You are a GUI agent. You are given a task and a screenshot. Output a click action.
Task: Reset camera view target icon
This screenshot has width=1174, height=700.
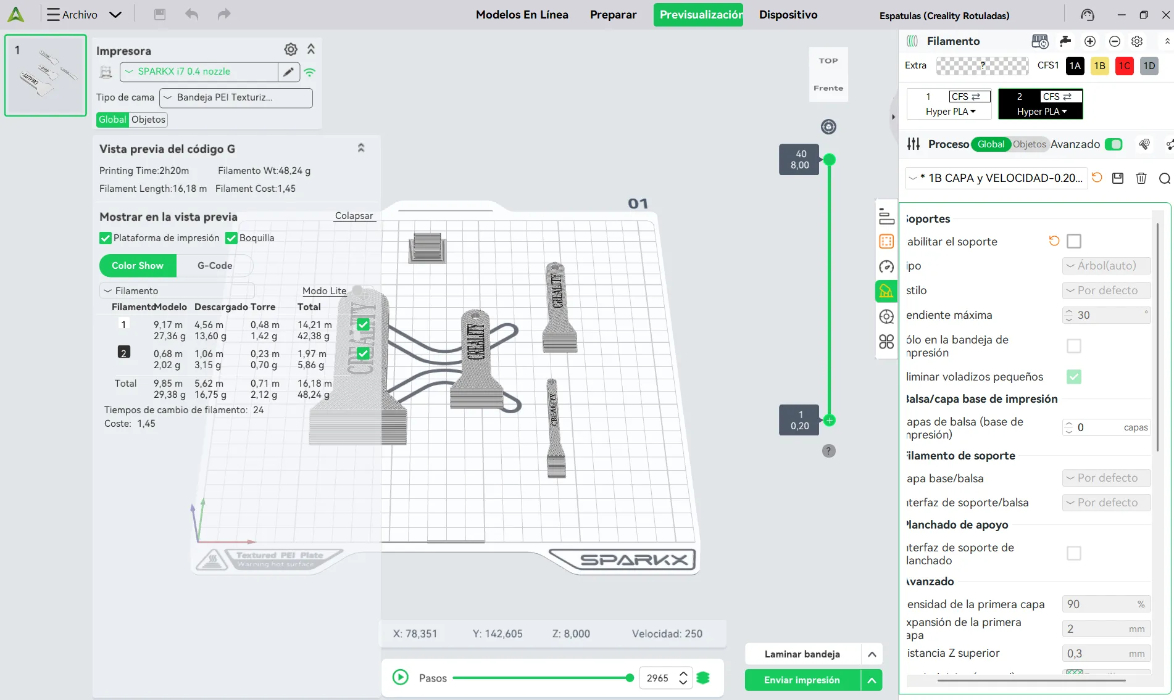click(x=828, y=127)
